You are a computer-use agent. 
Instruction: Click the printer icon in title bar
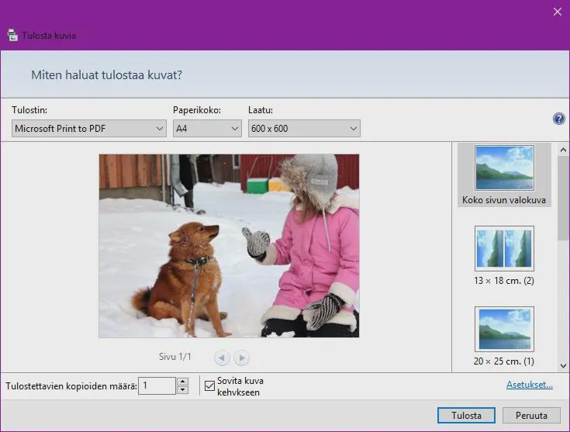tap(12, 35)
